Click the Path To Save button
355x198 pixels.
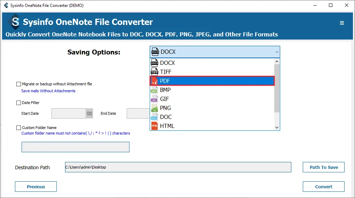324,167
